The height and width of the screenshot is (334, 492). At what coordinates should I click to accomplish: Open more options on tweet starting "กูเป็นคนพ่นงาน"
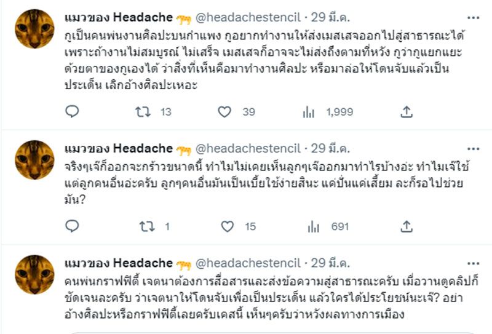470,15
